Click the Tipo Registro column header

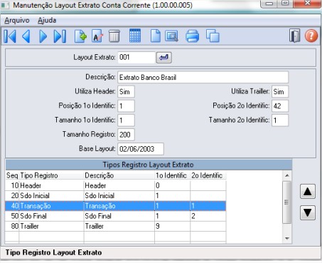tap(51, 175)
